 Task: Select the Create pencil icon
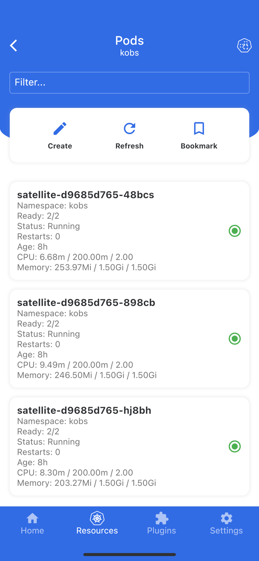click(59, 128)
